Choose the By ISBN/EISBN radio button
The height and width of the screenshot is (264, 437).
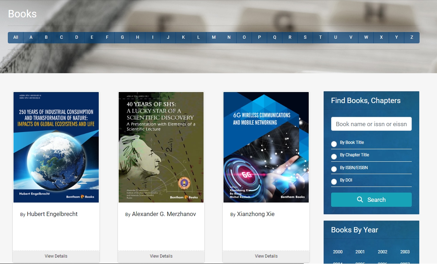(334, 169)
